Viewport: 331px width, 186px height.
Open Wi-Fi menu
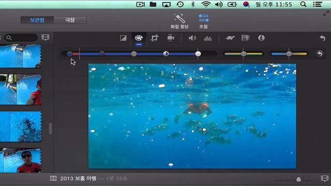tap(206, 4)
